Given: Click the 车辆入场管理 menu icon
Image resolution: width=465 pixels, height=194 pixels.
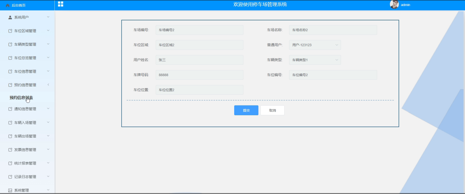Looking at the screenshot, I should click(10, 123).
